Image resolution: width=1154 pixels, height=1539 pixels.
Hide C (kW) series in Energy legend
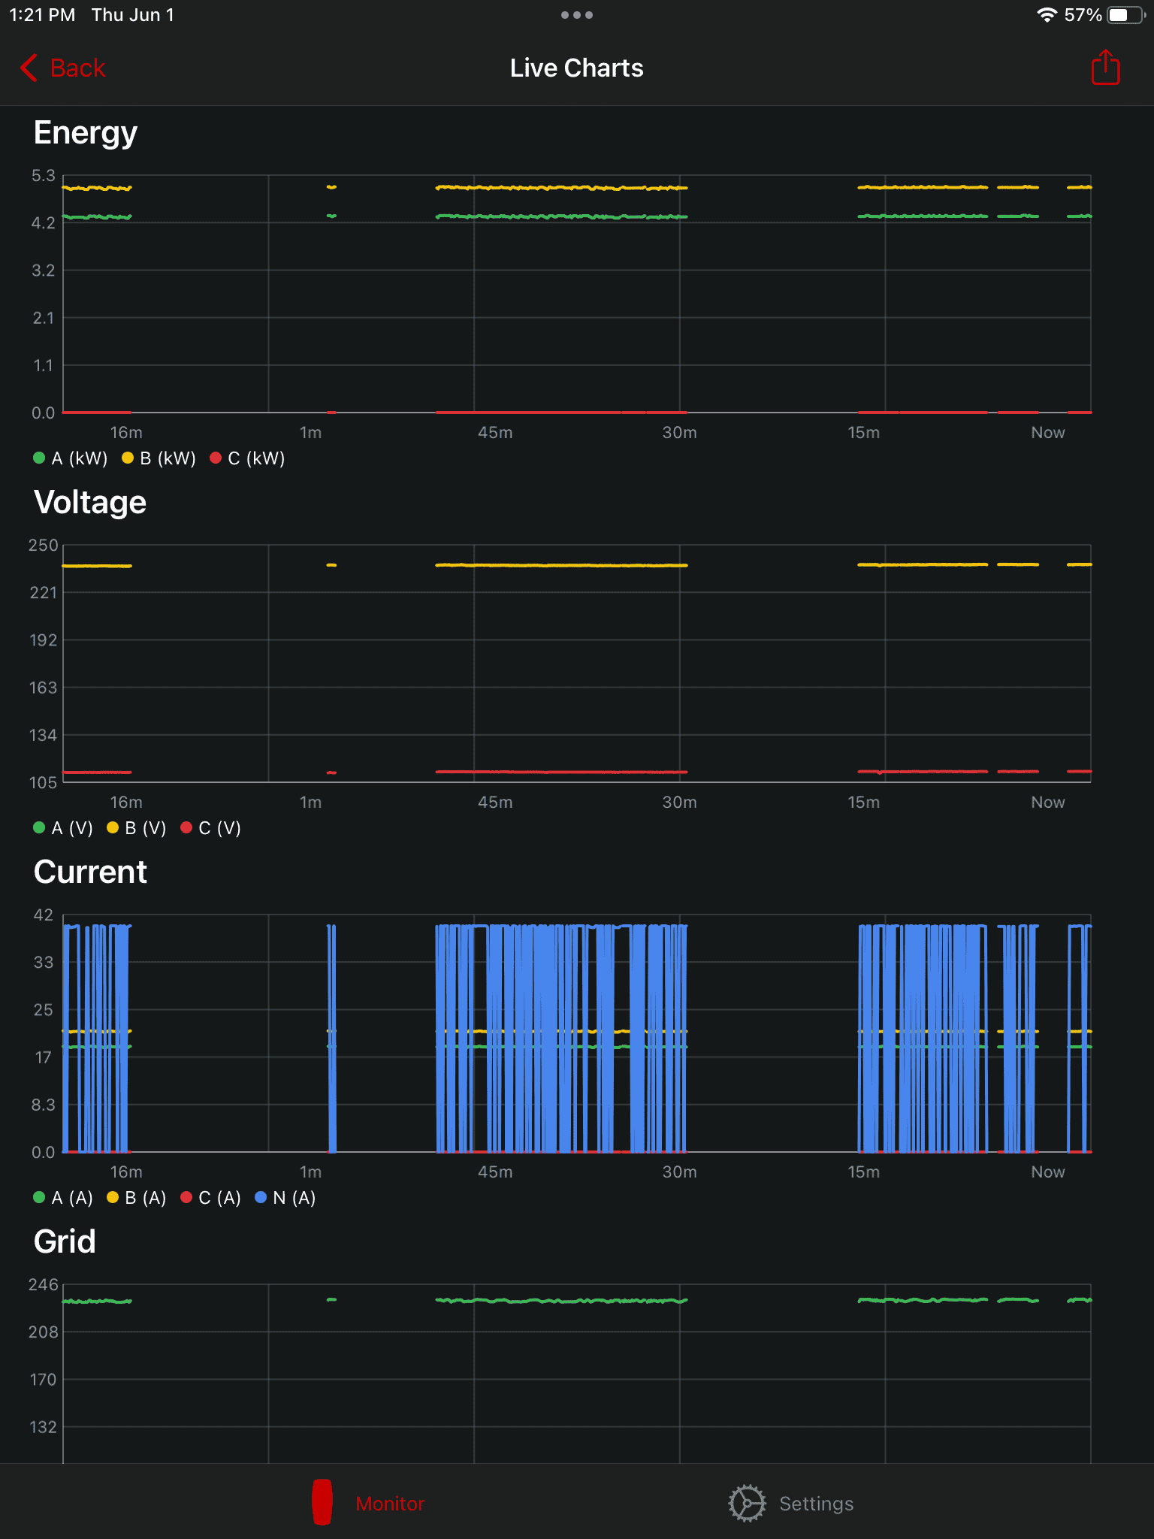tap(248, 458)
